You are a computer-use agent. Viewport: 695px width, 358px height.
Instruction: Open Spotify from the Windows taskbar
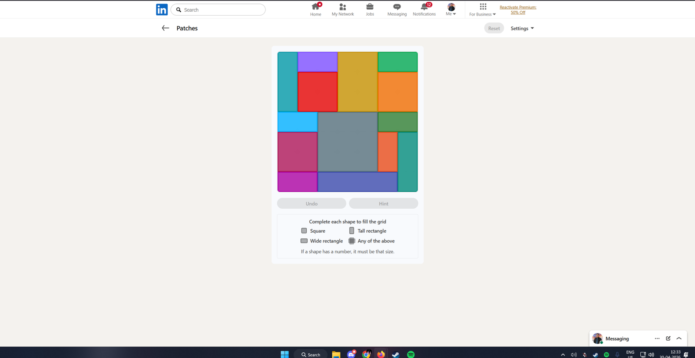(410, 354)
